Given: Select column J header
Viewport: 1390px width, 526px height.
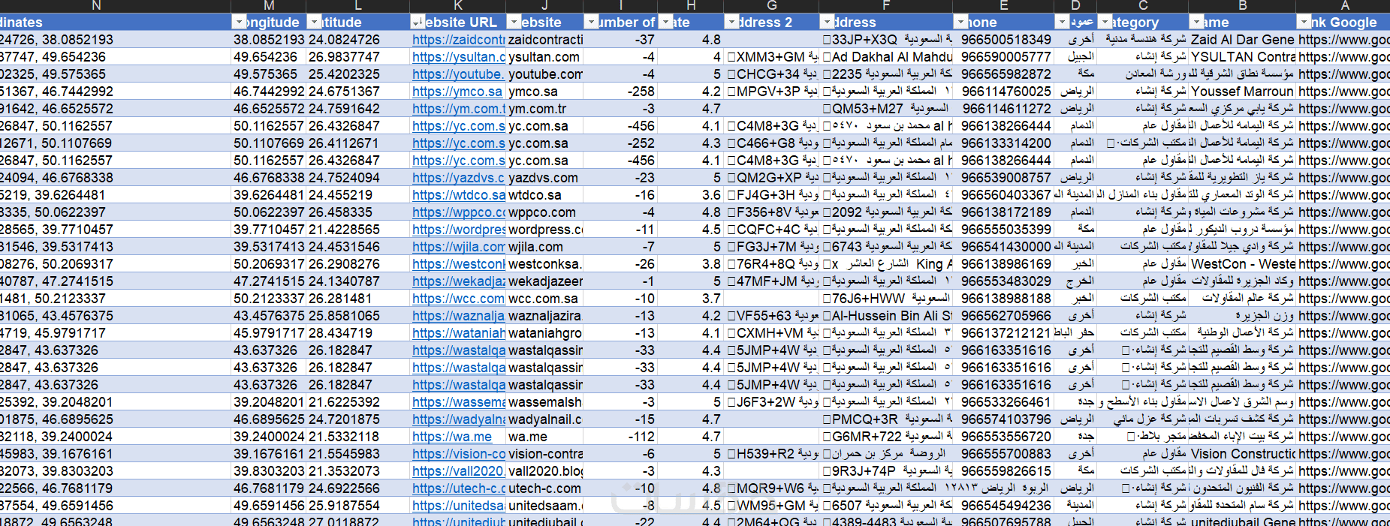Looking at the screenshot, I should [x=544, y=6].
